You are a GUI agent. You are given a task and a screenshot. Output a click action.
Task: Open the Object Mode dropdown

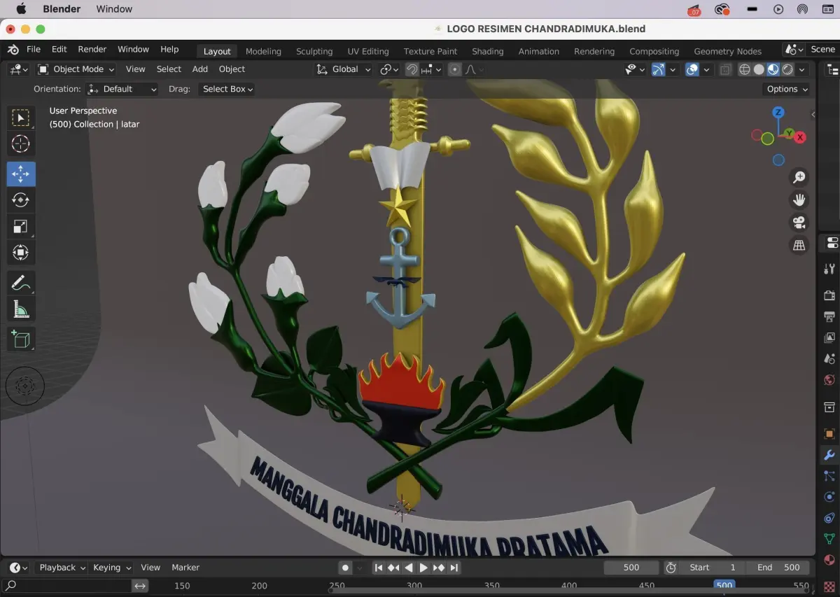tap(76, 69)
